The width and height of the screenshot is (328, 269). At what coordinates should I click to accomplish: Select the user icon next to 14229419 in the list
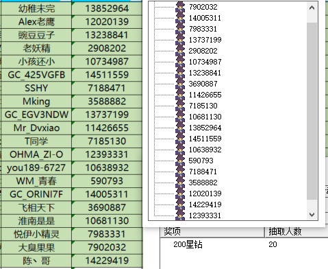pyautogui.click(x=180, y=204)
